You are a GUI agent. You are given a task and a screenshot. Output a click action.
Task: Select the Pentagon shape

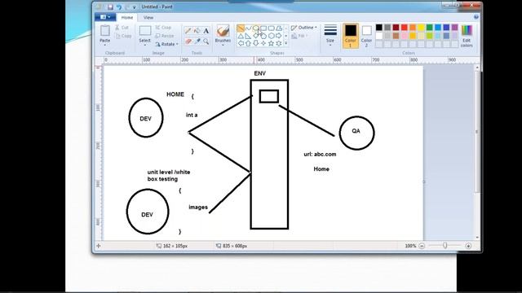[x=263, y=36]
